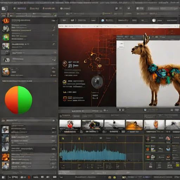Image resolution: width=180 pixels, height=180 pixels.
Task: Click the blue round icon in preview toolbar
Action: coord(145,110)
